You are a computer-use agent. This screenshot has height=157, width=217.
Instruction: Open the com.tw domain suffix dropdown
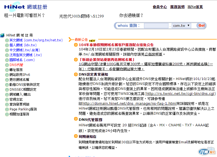(181, 25)
